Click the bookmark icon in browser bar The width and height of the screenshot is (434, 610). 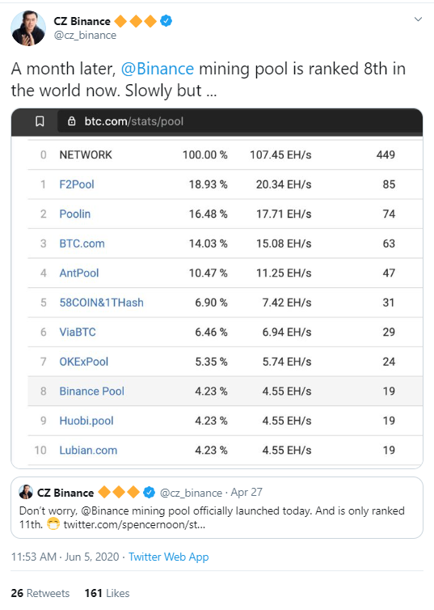(x=40, y=121)
